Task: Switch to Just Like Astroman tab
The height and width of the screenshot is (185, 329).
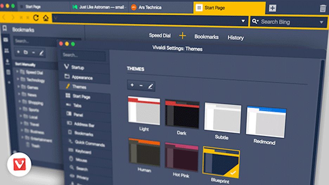Action: pos(99,7)
